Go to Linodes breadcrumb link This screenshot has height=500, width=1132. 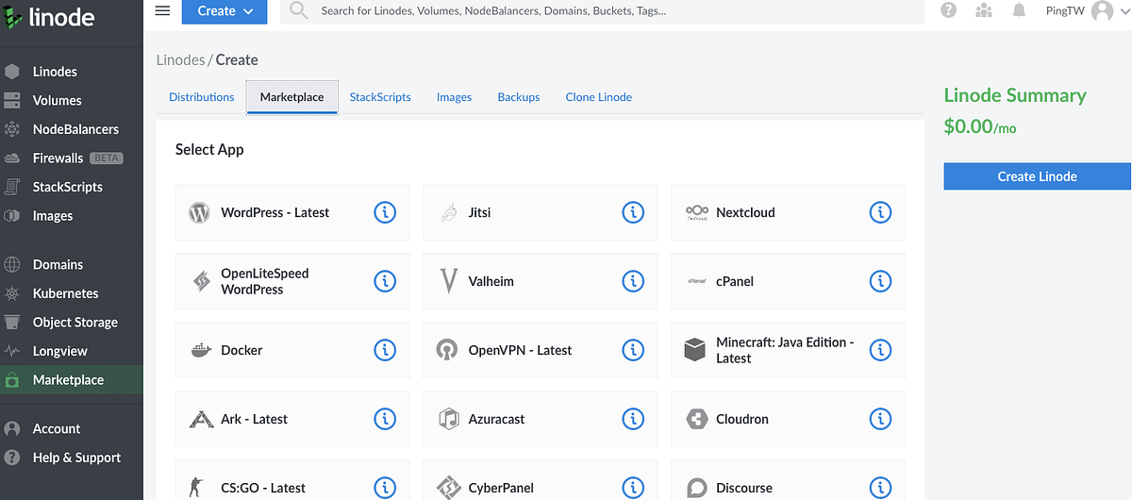click(x=180, y=59)
